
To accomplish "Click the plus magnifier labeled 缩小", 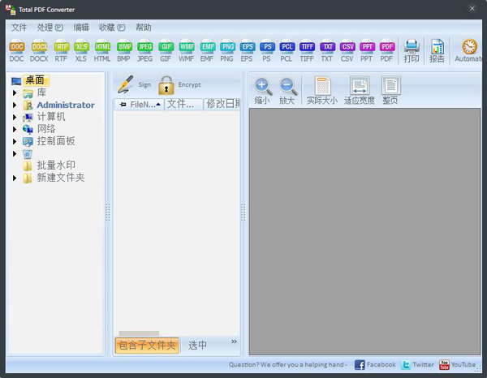I will 263,91.
